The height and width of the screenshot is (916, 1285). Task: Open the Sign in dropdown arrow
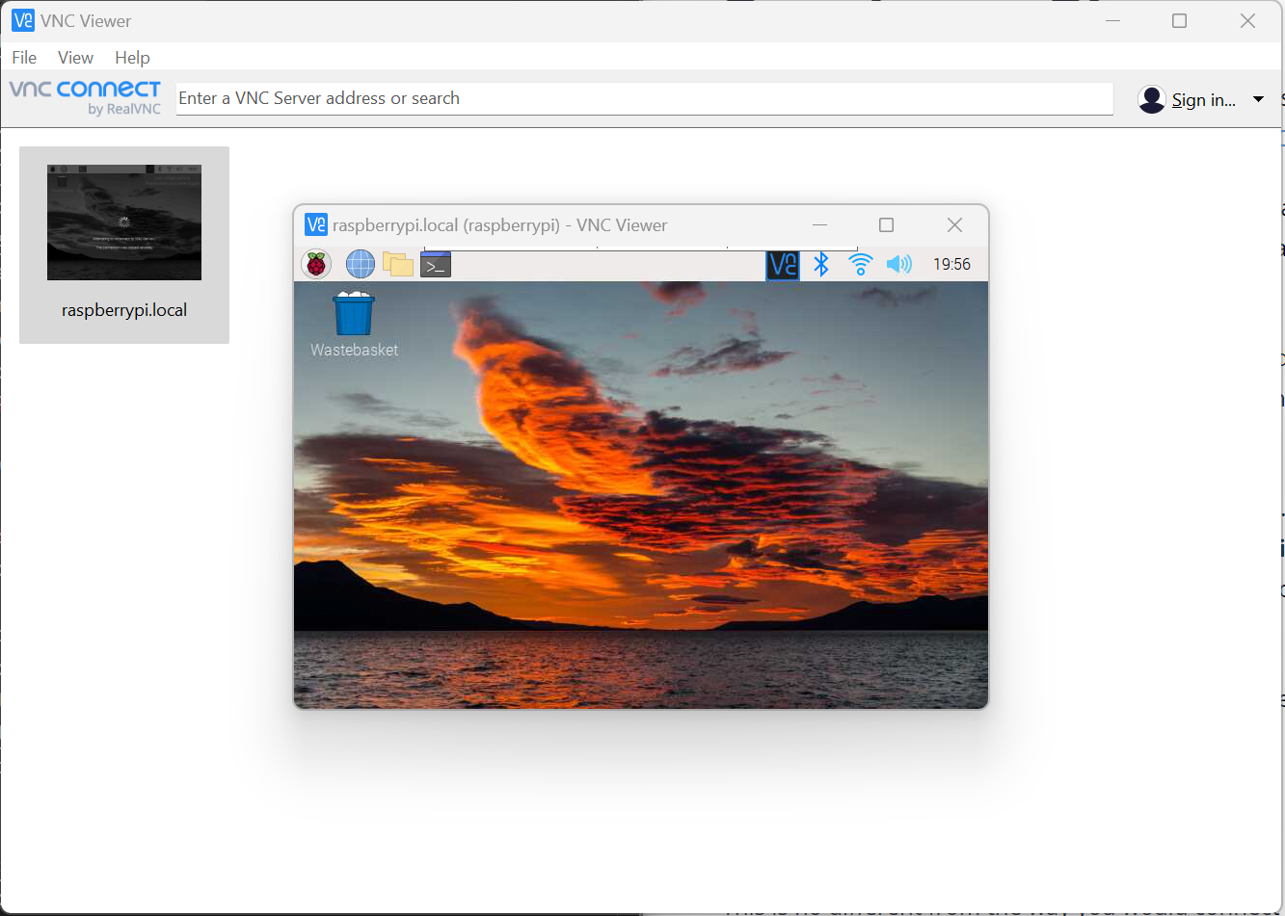coord(1258,98)
